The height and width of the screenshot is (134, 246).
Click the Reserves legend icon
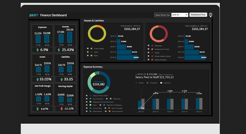152,46
